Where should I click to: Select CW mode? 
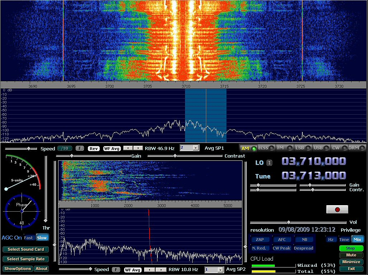click(x=339, y=148)
